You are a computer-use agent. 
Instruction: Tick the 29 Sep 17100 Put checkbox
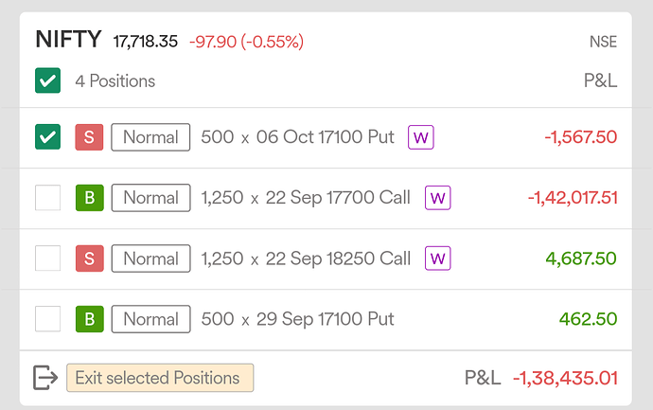click(x=47, y=319)
